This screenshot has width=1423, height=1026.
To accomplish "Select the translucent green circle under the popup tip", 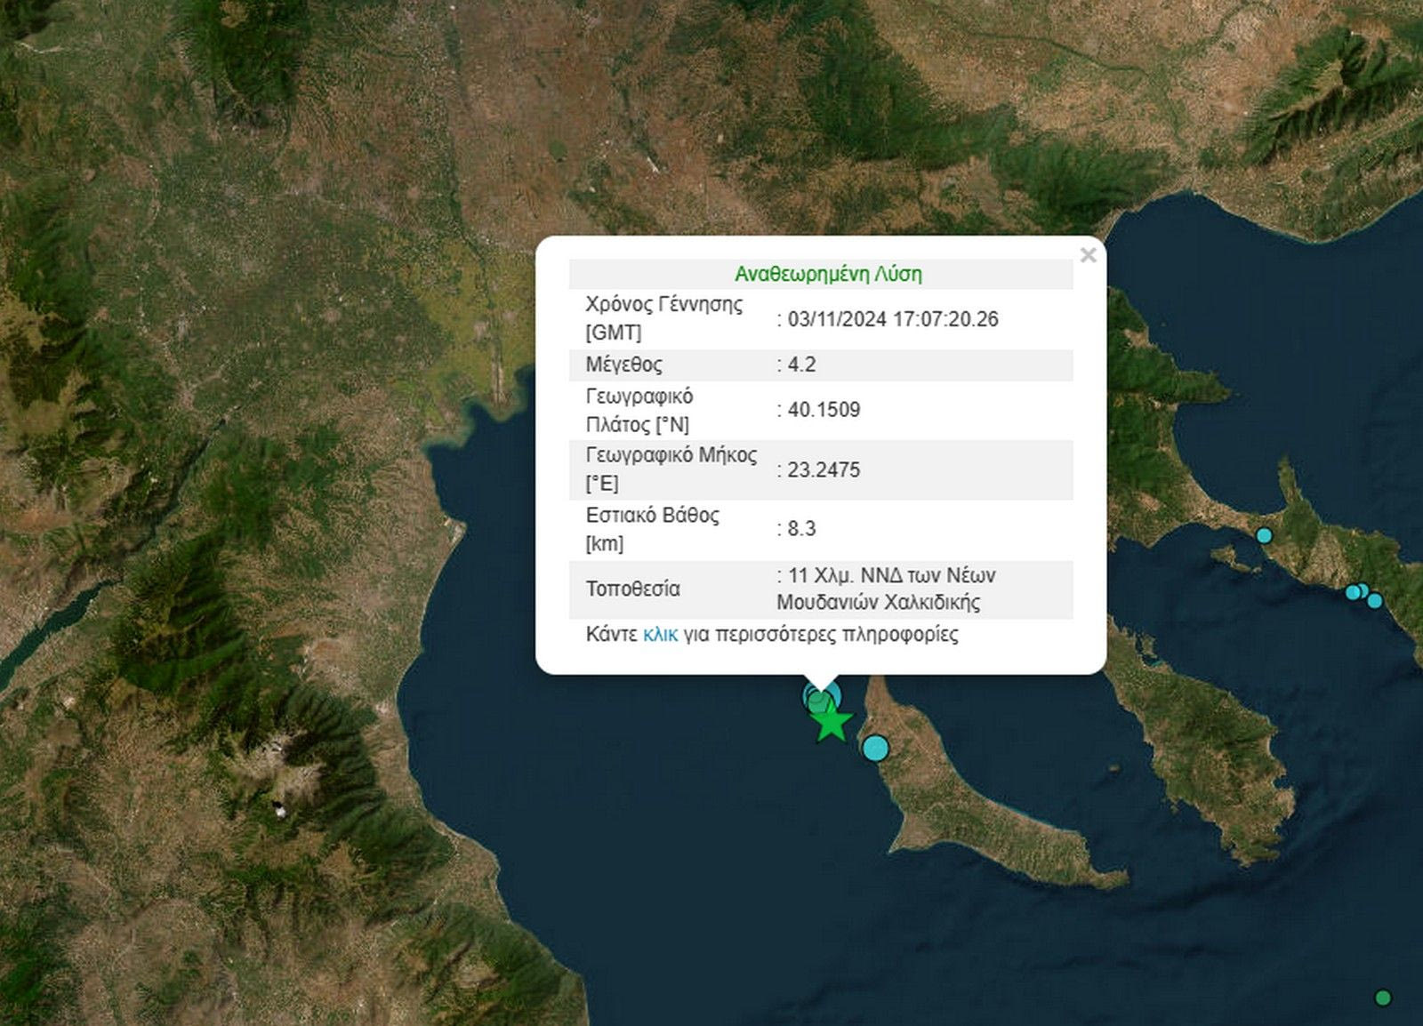I will (817, 701).
